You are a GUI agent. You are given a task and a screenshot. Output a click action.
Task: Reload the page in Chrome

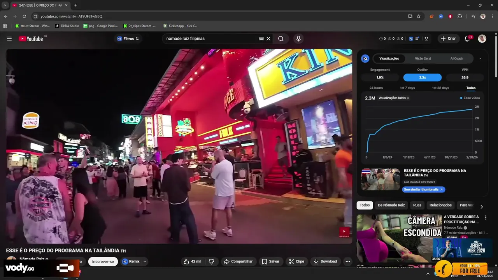(x=24, y=16)
